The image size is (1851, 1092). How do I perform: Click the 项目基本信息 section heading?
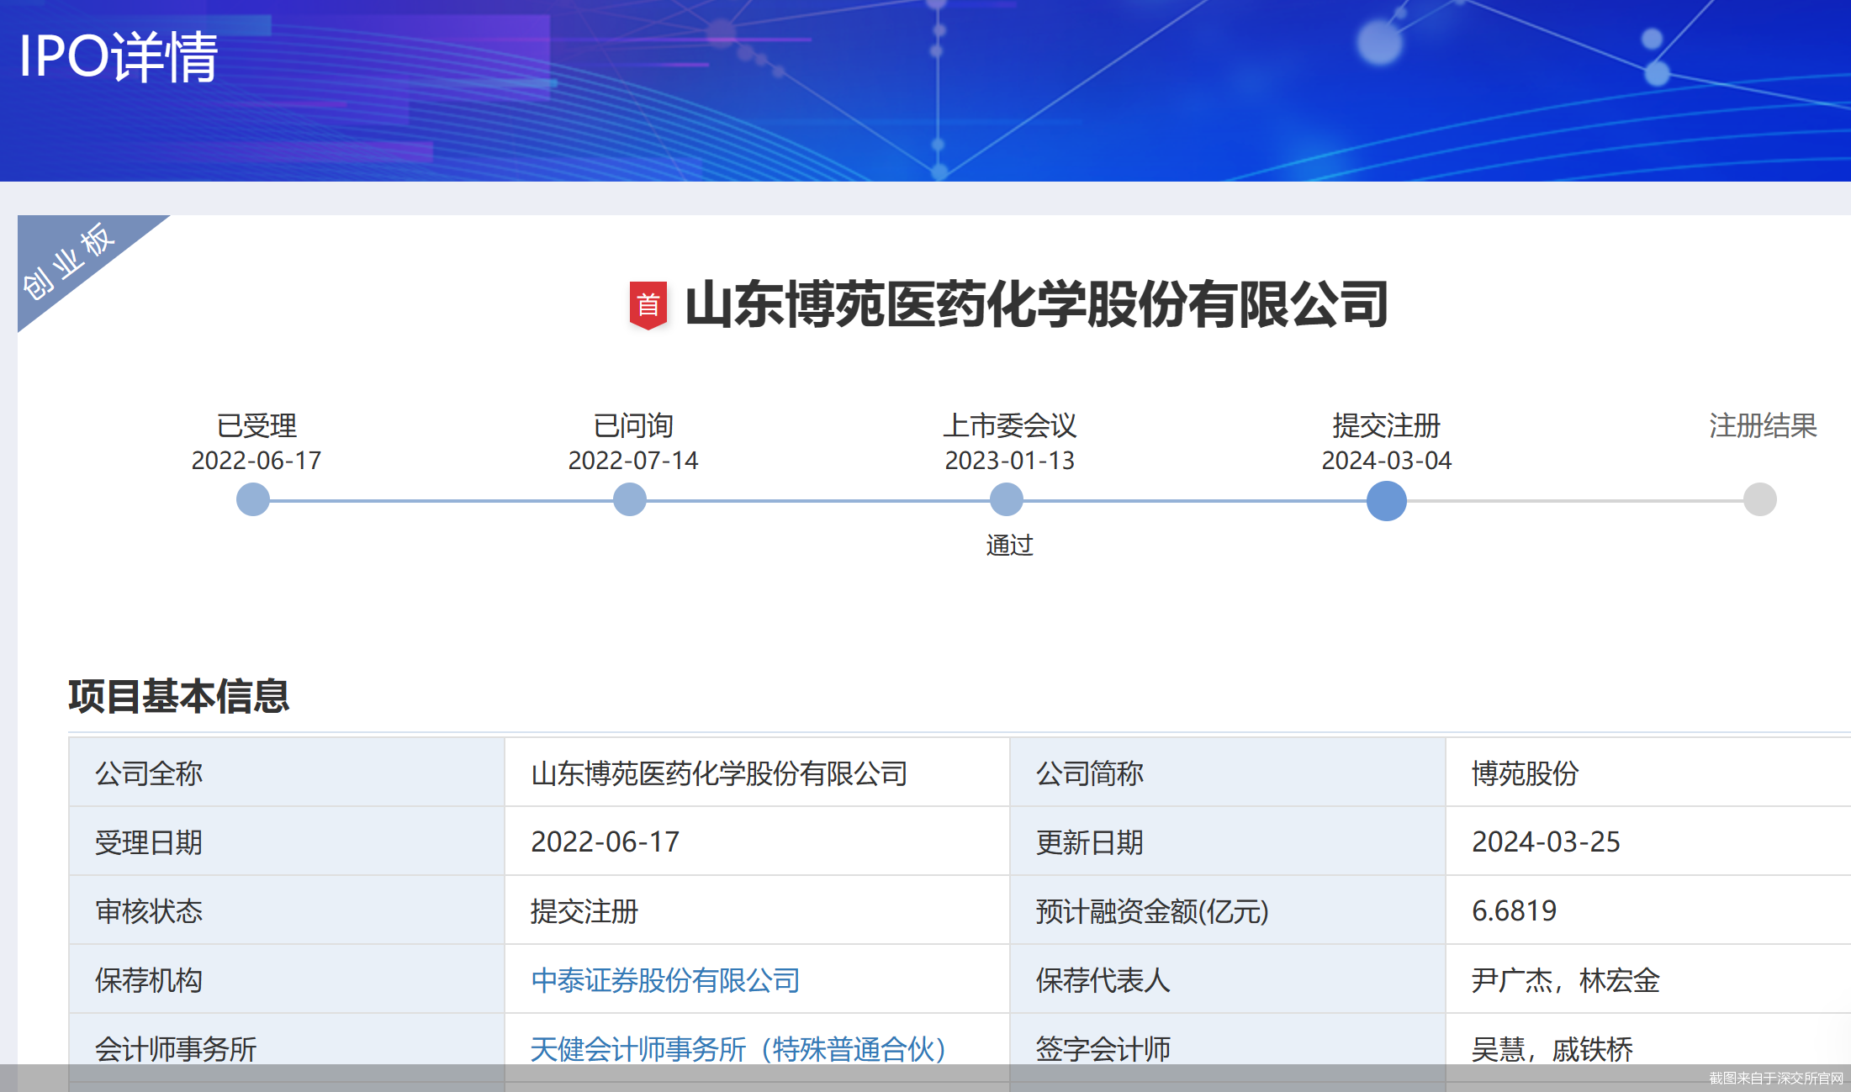(x=179, y=697)
